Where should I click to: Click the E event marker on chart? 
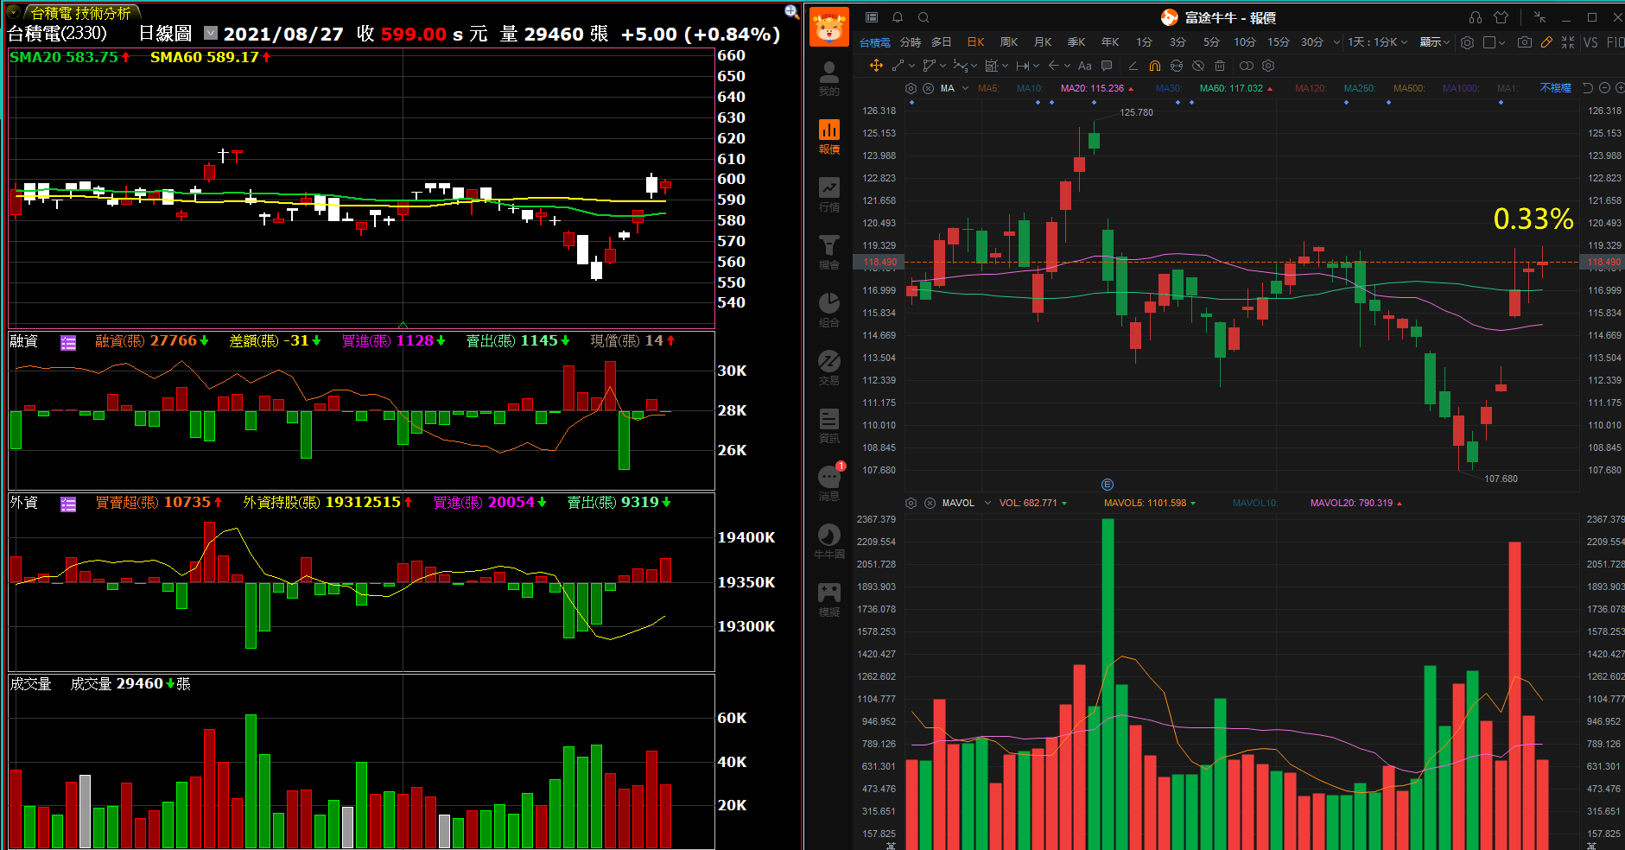(x=1108, y=485)
